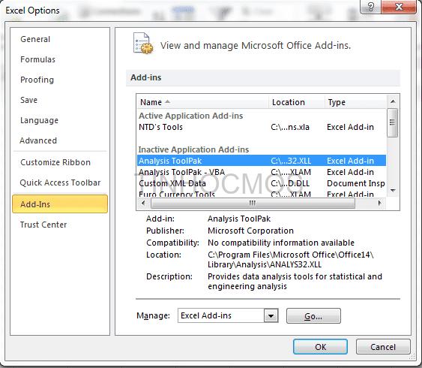Open the Quick Access Toolbar category

[x=60, y=182]
